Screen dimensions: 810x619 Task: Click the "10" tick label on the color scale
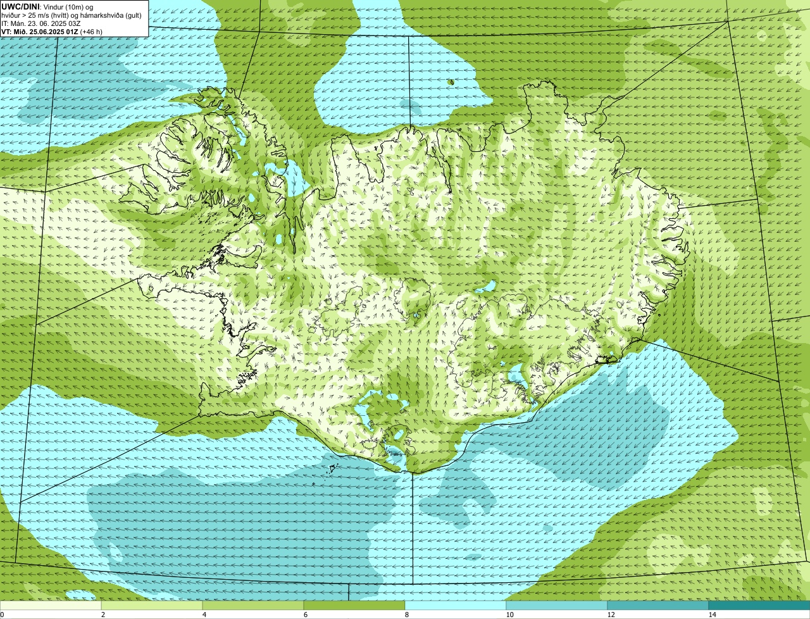509,615
